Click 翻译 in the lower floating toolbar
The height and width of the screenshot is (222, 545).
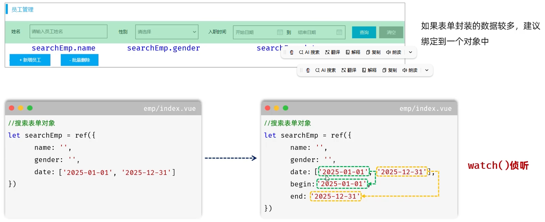click(349, 70)
